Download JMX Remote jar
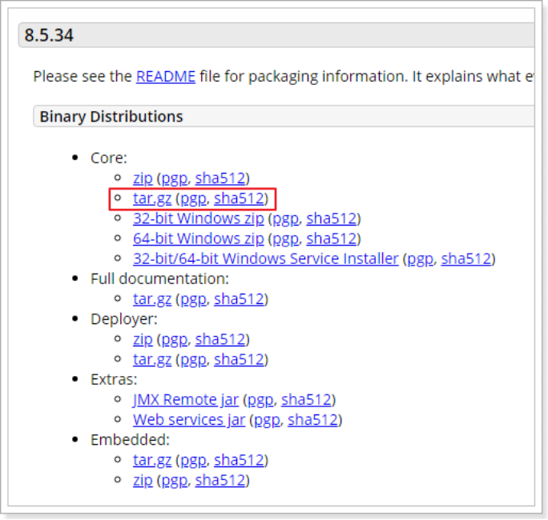548x520 pixels. pyautogui.click(x=186, y=400)
